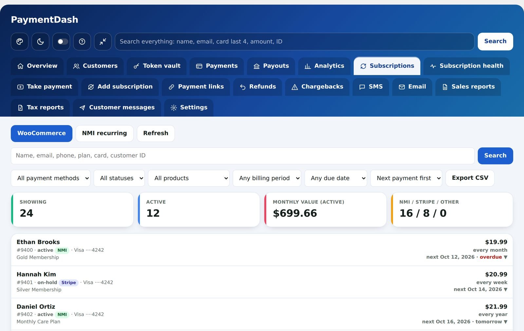Go to Take payment tab
The height and width of the screenshot is (331, 524).
[45, 87]
